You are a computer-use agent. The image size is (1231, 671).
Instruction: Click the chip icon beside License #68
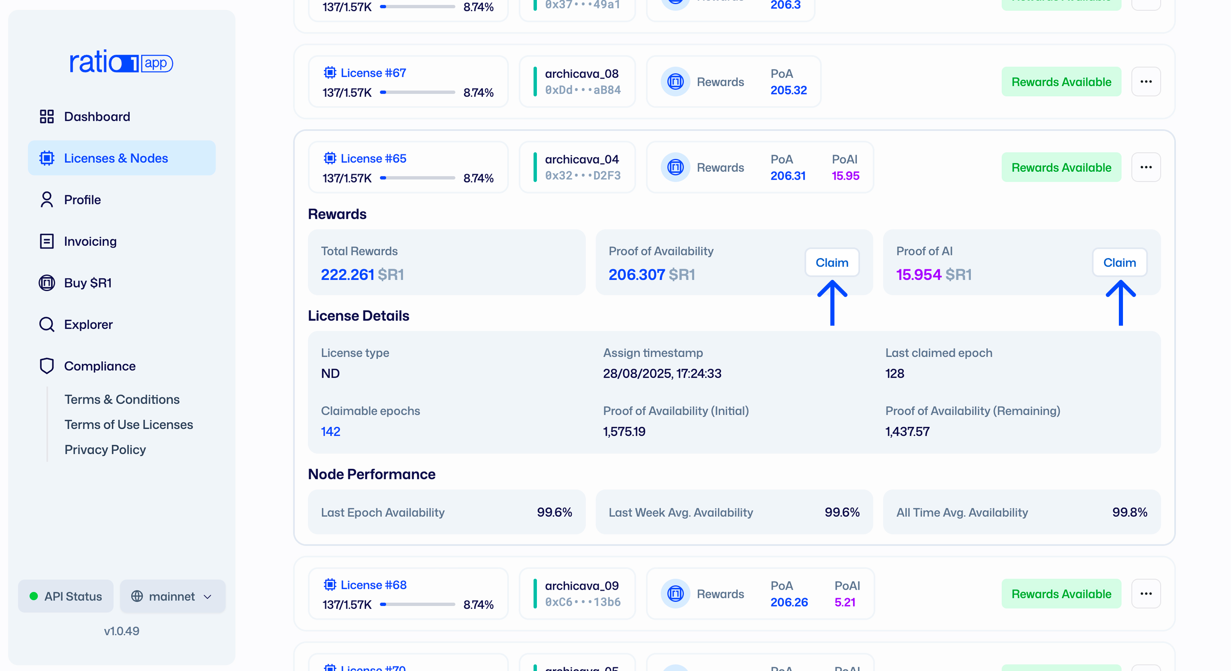coord(330,585)
